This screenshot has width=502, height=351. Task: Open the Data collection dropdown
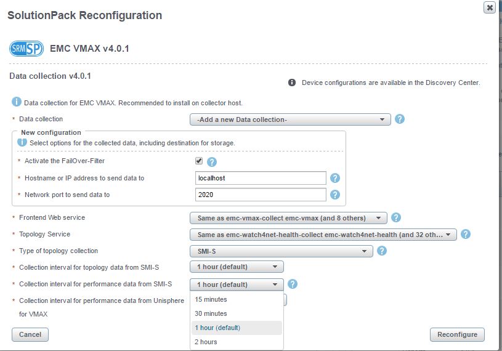tap(290, 119)
